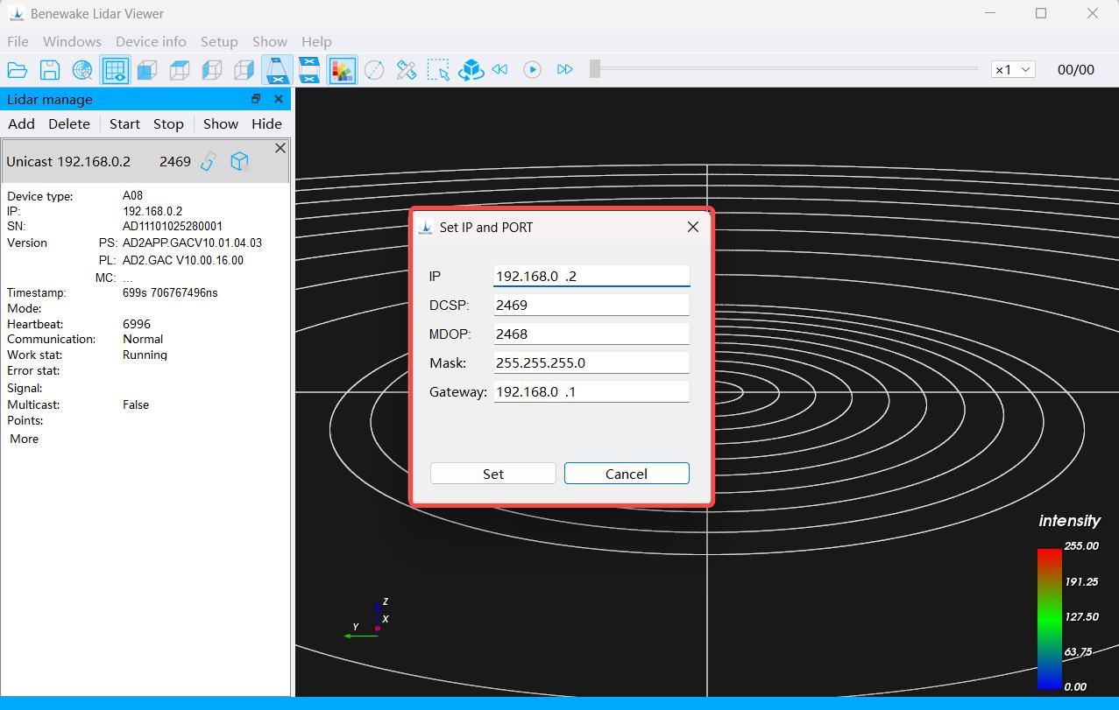Click the cube icon in Unicast row

[239, 161]
